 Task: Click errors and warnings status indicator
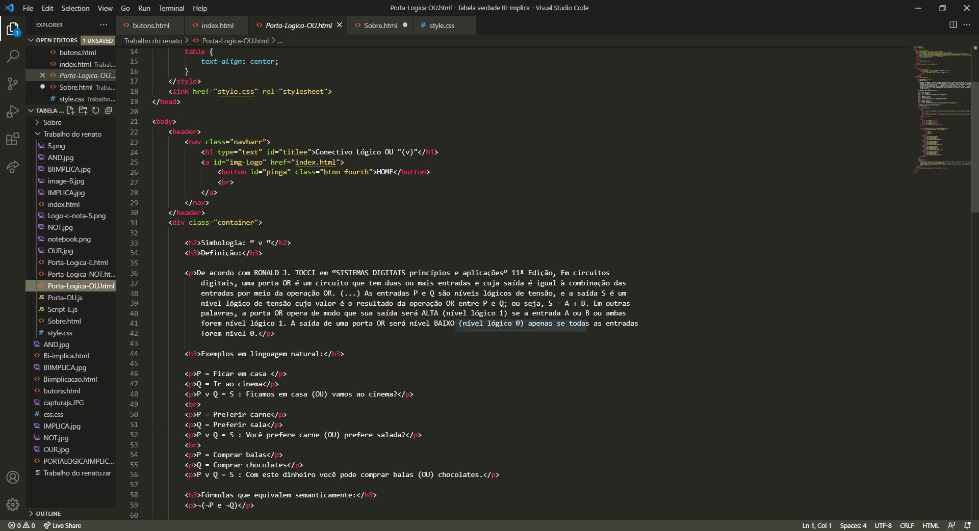(x=21, y=525)
